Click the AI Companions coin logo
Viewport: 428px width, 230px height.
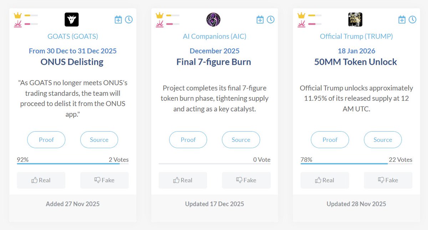213,20
